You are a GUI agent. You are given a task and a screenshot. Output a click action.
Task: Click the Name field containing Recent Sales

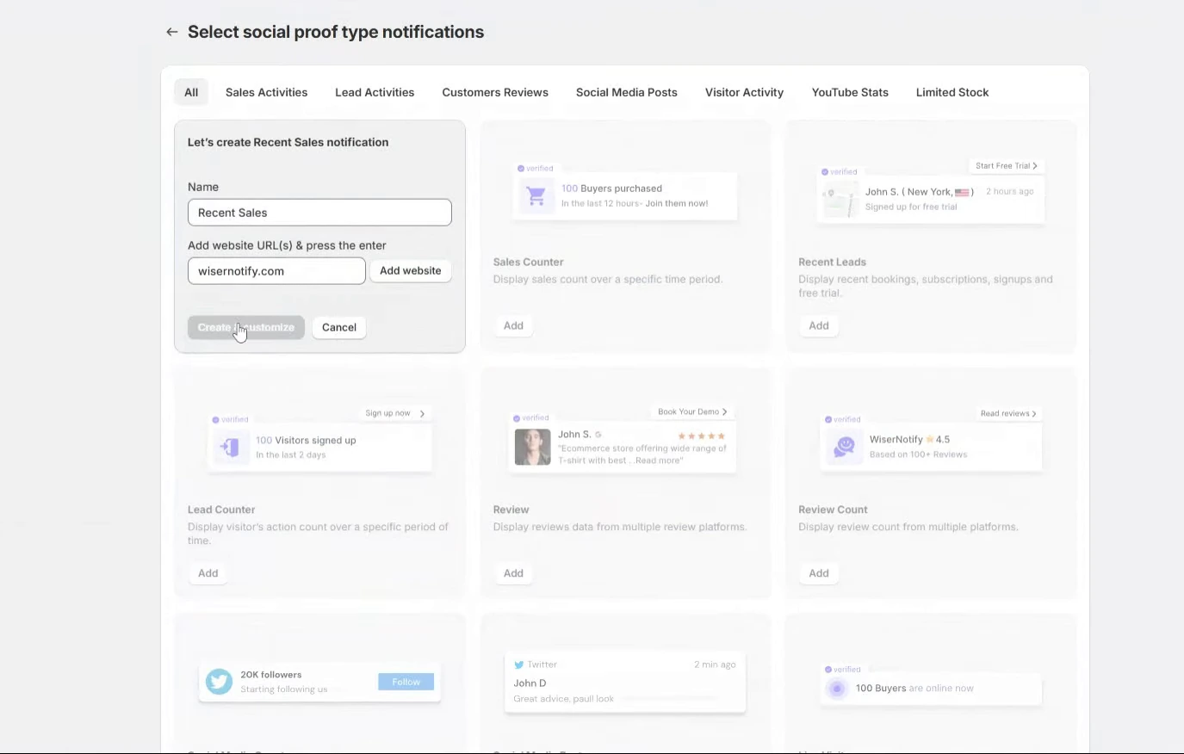(x=319, y=213)
